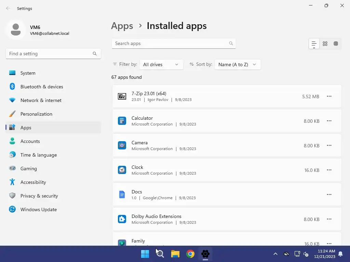Click the VM6 user avatar

[16, 30]
